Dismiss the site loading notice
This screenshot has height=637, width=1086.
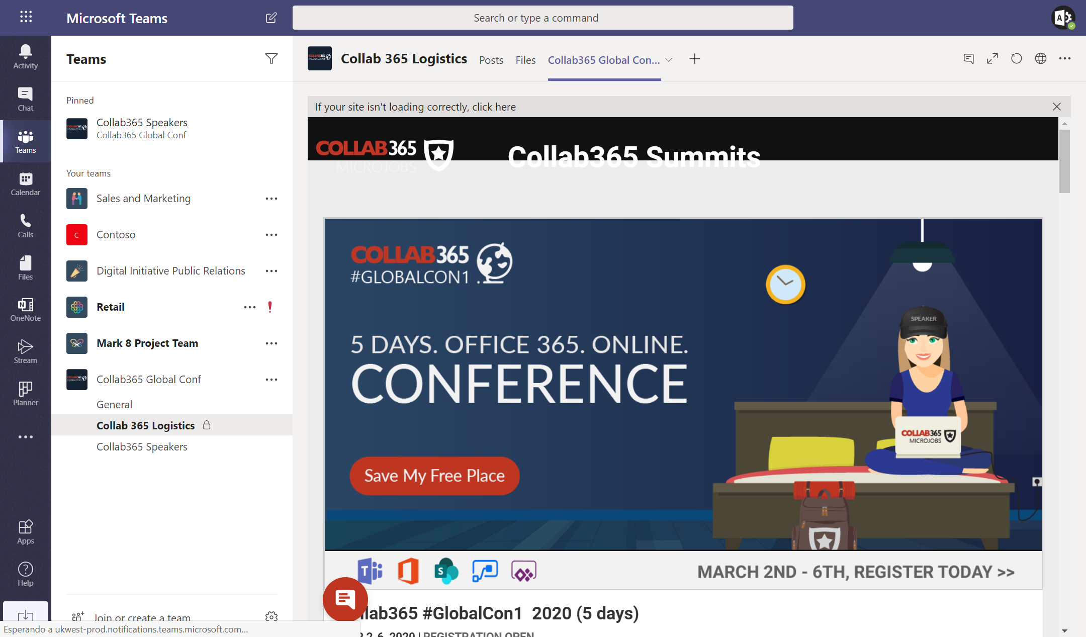point(1056,107)
